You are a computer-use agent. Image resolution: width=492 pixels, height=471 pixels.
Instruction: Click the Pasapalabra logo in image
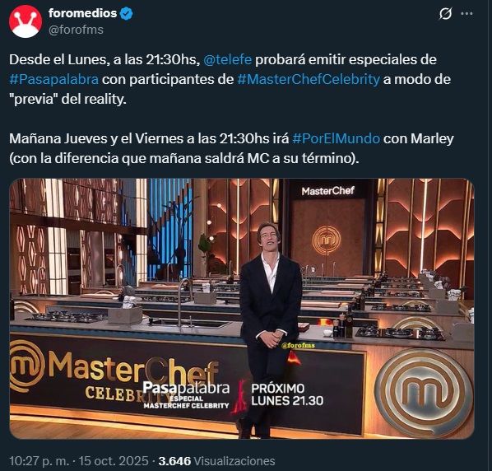tap(187, 395)
